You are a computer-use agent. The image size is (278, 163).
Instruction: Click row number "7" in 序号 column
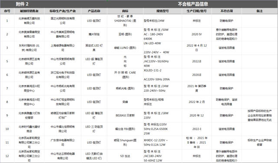[7, 88]
